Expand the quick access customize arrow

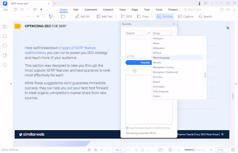click(41, 9)
